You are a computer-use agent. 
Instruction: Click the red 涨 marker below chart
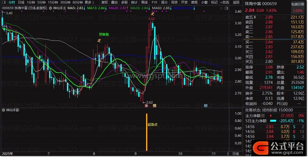tap(147, 106)
